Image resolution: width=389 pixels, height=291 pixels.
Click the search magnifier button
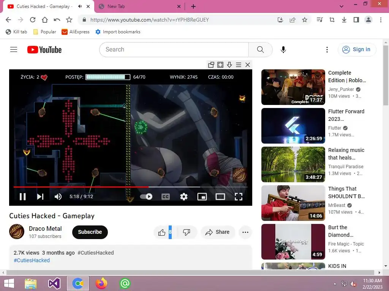coord(261,50)
